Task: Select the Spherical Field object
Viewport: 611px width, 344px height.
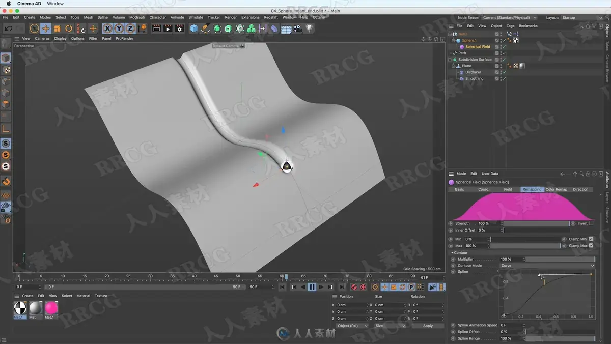Action: (x=478, y=47)
